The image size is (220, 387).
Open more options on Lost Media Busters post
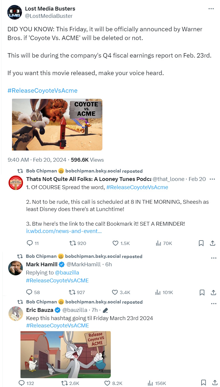(211, 9)
